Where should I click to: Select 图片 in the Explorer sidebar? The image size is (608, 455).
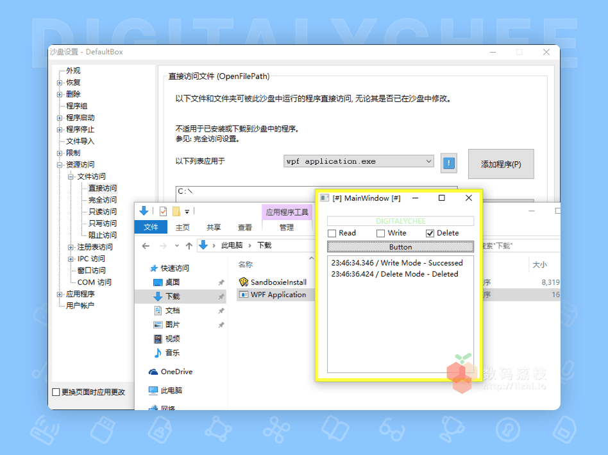[172, 325]
